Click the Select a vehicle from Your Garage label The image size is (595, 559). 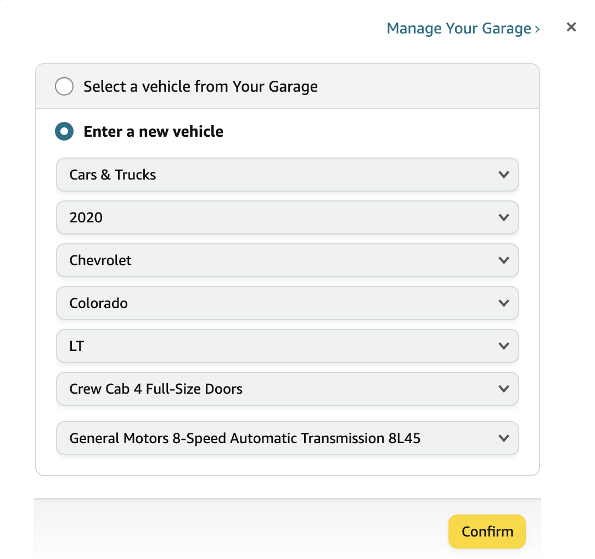click(200, 87)
